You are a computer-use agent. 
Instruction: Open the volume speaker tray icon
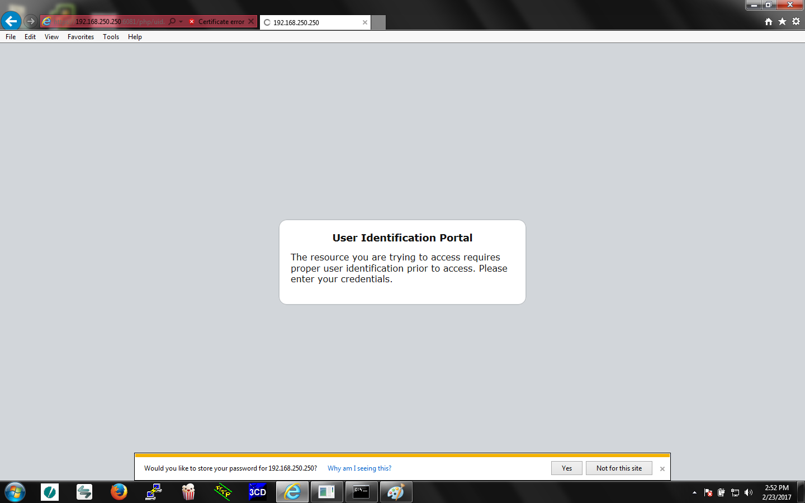749,492
